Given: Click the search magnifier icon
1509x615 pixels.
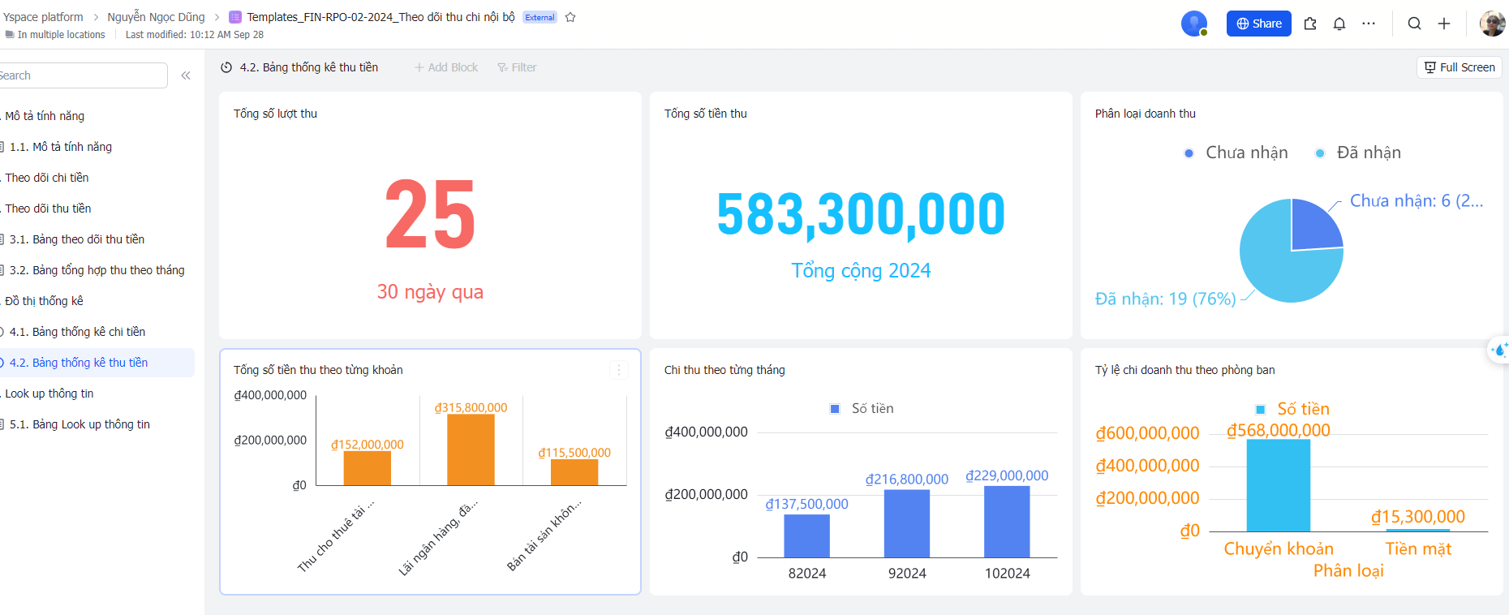Looking at the screenshot, I should click(1415, 24).
